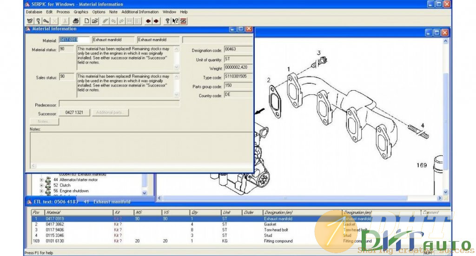Click the open folder icon
This screenshot has width=476, height=256.
[95, 21]
